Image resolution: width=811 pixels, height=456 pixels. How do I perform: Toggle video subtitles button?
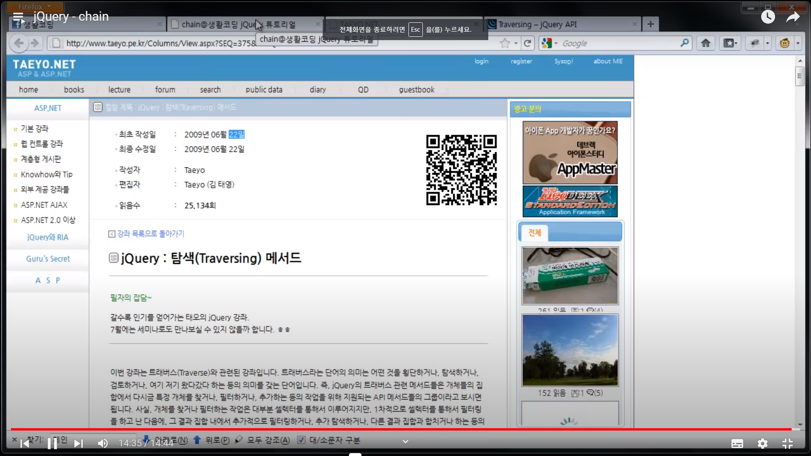click(737, 443)
